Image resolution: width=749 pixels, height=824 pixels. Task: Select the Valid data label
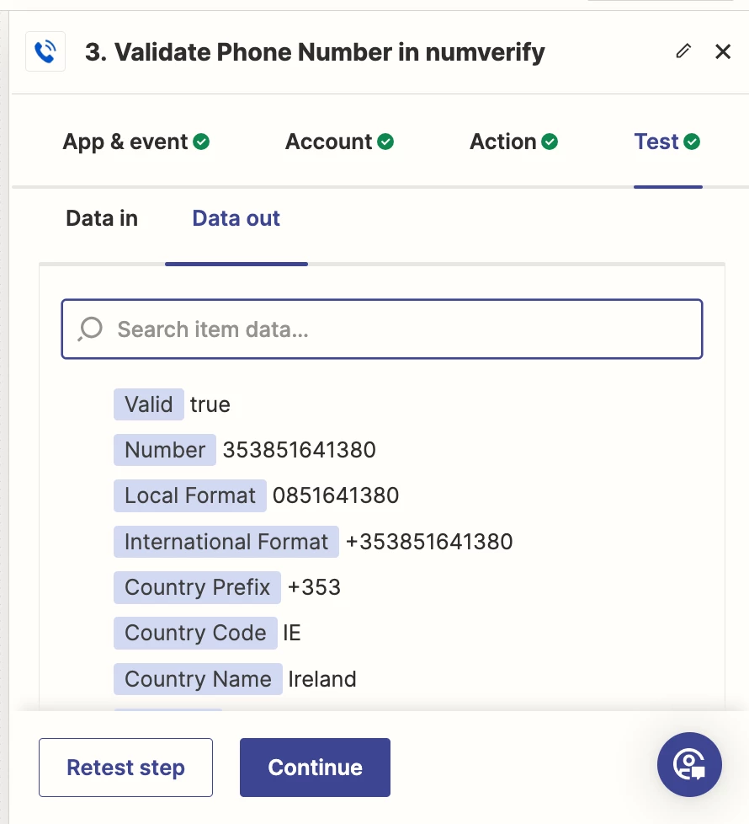click(149, 404)
